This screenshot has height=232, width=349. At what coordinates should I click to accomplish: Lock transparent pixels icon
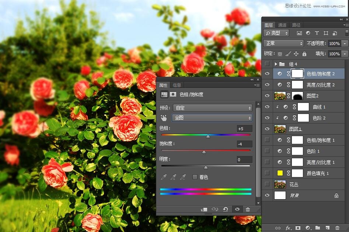pyautogui.click(x=280, y=54)
